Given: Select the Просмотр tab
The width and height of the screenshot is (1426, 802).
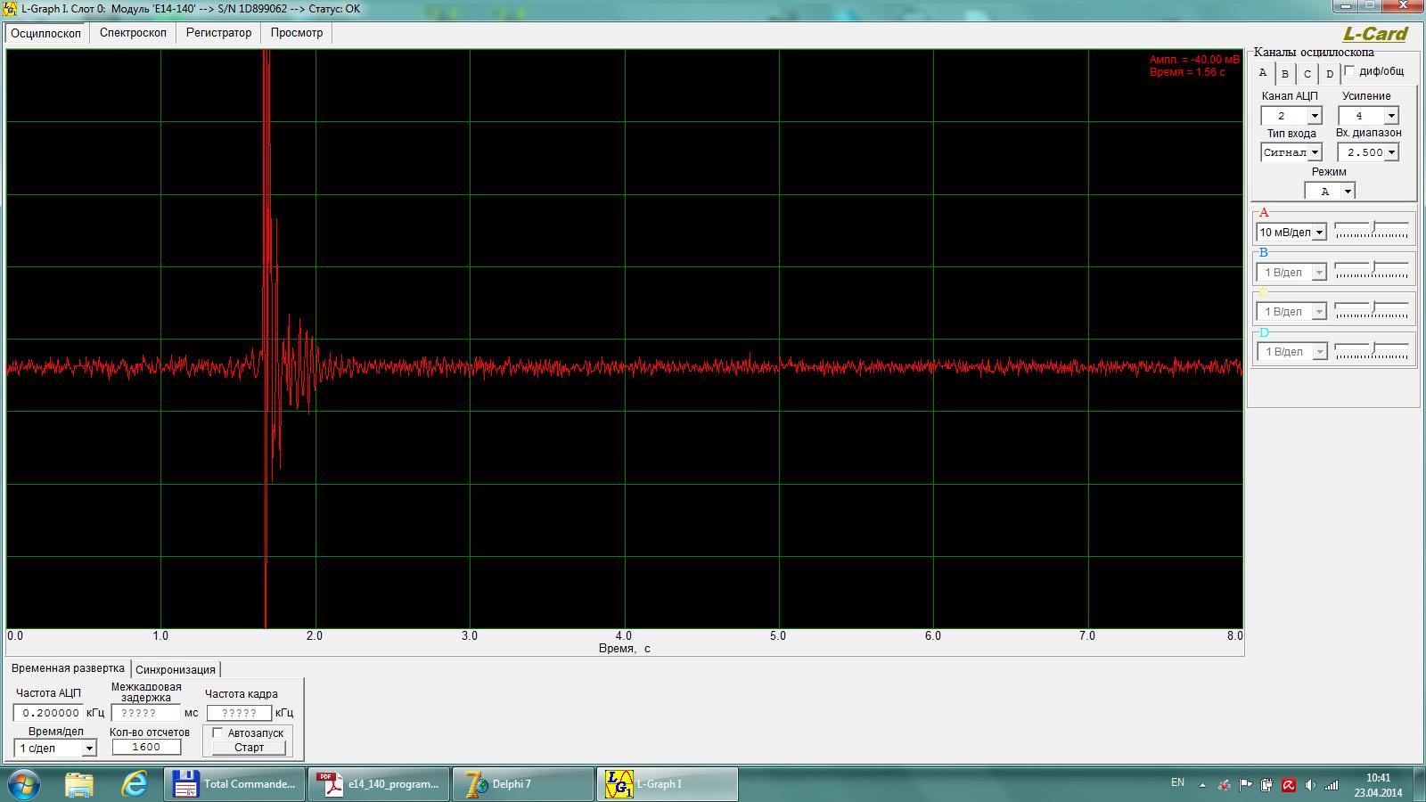Looking at the screenshot, I should (297, 33).
